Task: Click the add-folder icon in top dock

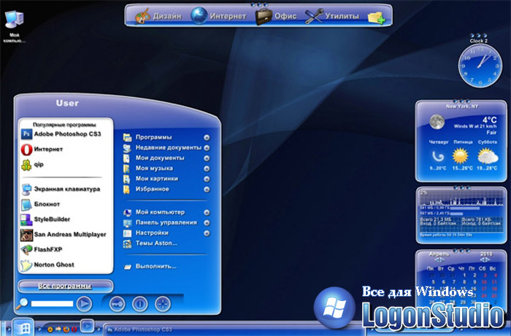Action: 377,17
